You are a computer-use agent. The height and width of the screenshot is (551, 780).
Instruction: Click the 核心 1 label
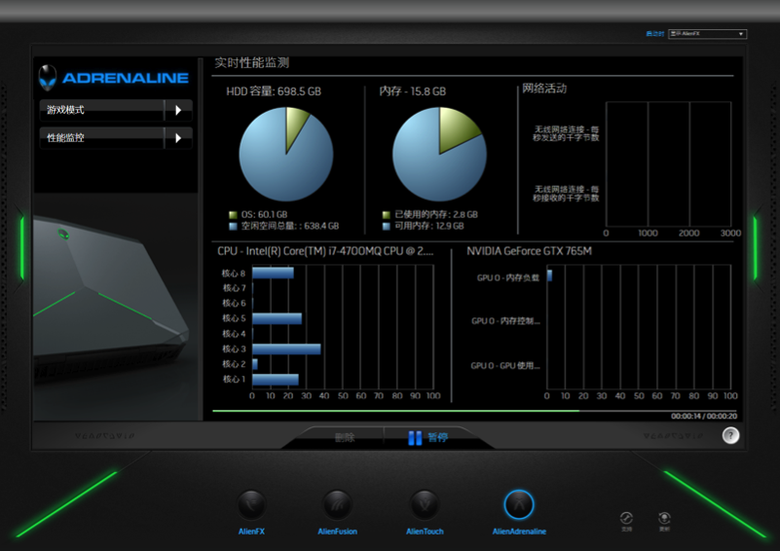click(234, 379)
